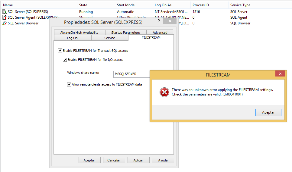
Task: Sort by the State column header
Action: pyautogui.click(x=96, y=5)
